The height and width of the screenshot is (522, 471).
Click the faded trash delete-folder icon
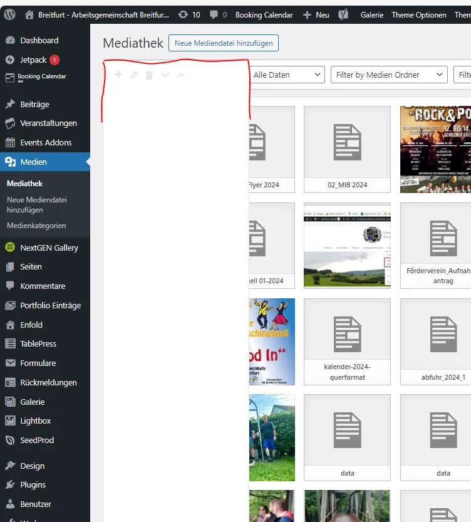(x=149, y=75)
